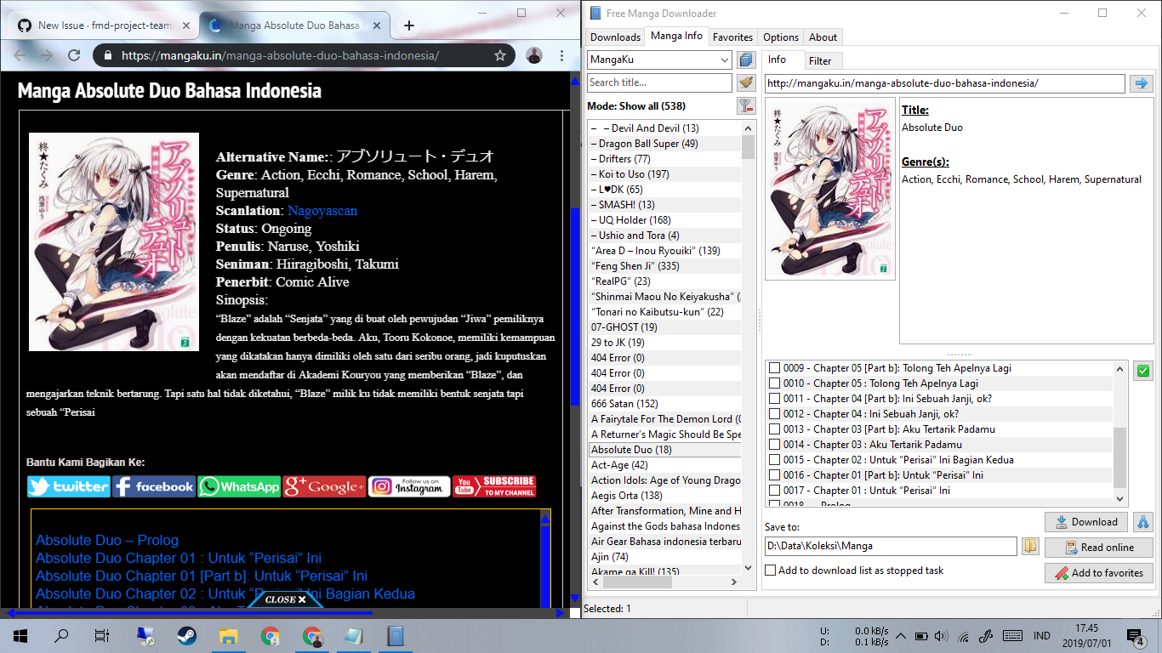Click the Absolute Duo cover thumbnail in the Info tab
The image size is (1162, 653).
click(x=829, y=189)
